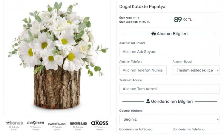Click the gift icon beside Alıcının Bilgileri
This screenshot has height=134, width=224.
point(154,34)
